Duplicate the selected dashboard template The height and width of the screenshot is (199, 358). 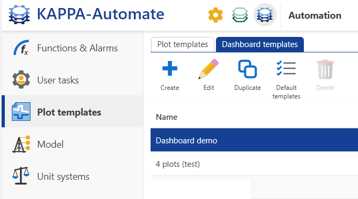click(x=248, y=75)
